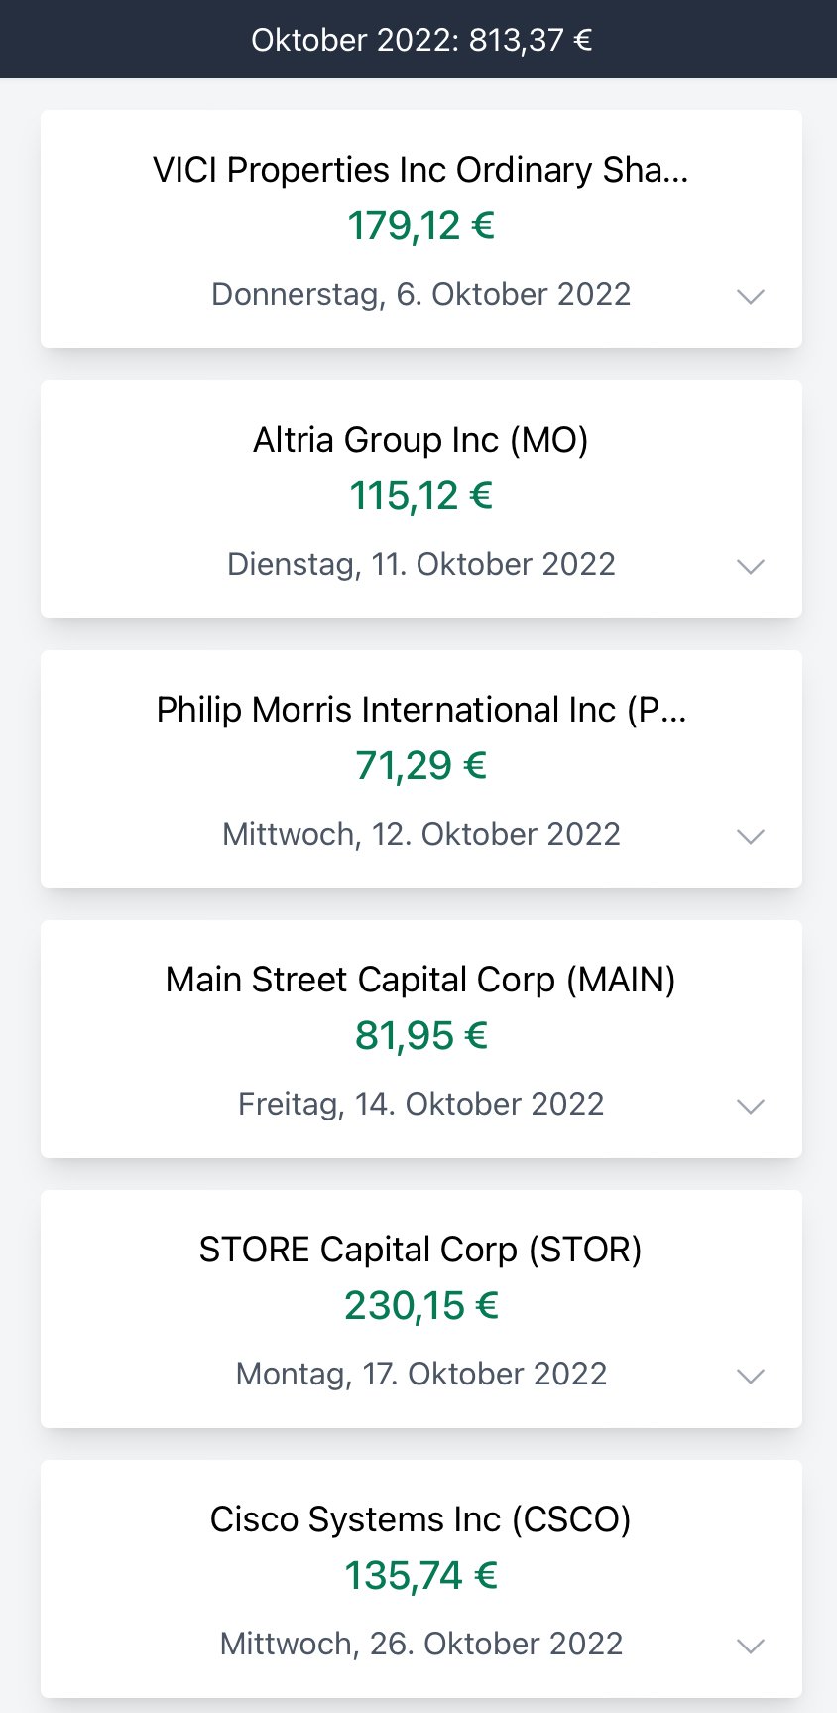Open STORE Capital Corp (STOR) title

click(x=420, y=1250)
